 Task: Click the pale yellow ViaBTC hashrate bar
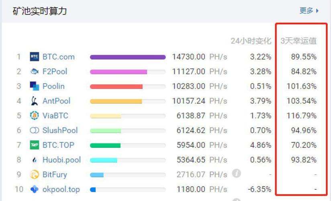tap(106, 116)
